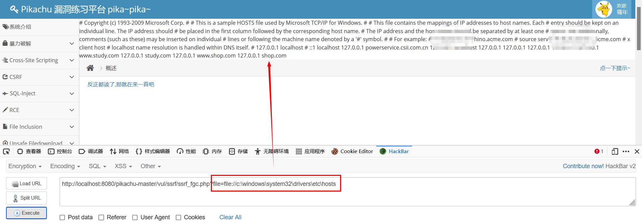This screenshot has height=224, width=642.
Task: Click the red error count indicator
Action: pos(599,151)
